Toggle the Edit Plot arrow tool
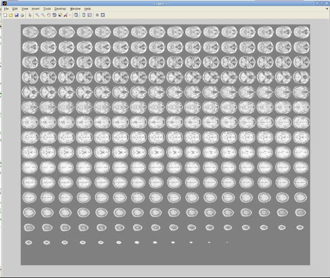Viewport: 330px width, 278px height. tap(30, 15)
